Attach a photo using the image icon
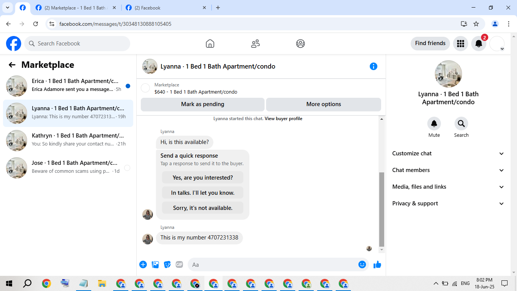 click(x=155, y=264)
